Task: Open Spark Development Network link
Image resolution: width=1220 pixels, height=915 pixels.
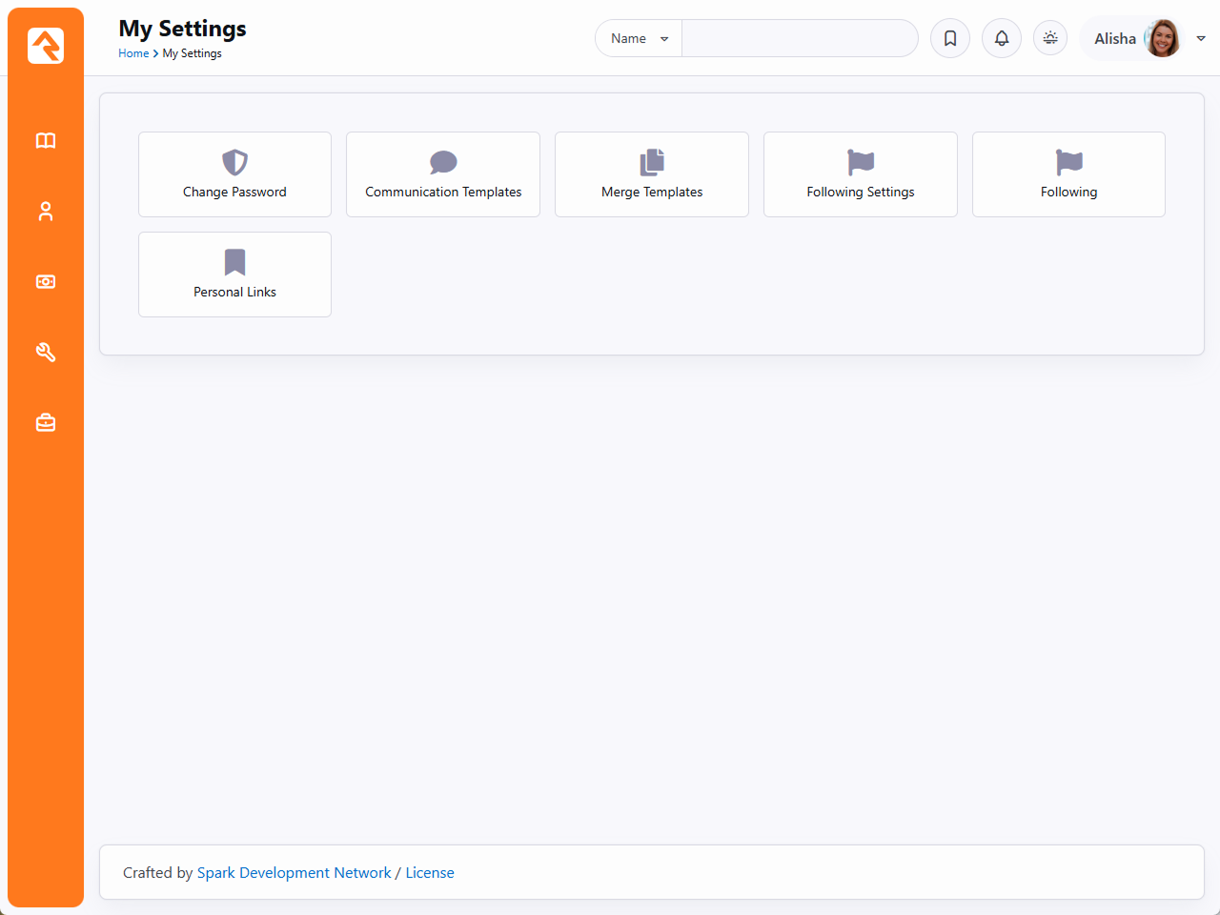Action: click(x=294, y=873)
